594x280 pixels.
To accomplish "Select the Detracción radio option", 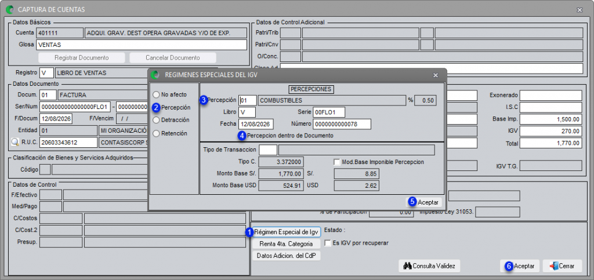I will (x=155, y=120).
